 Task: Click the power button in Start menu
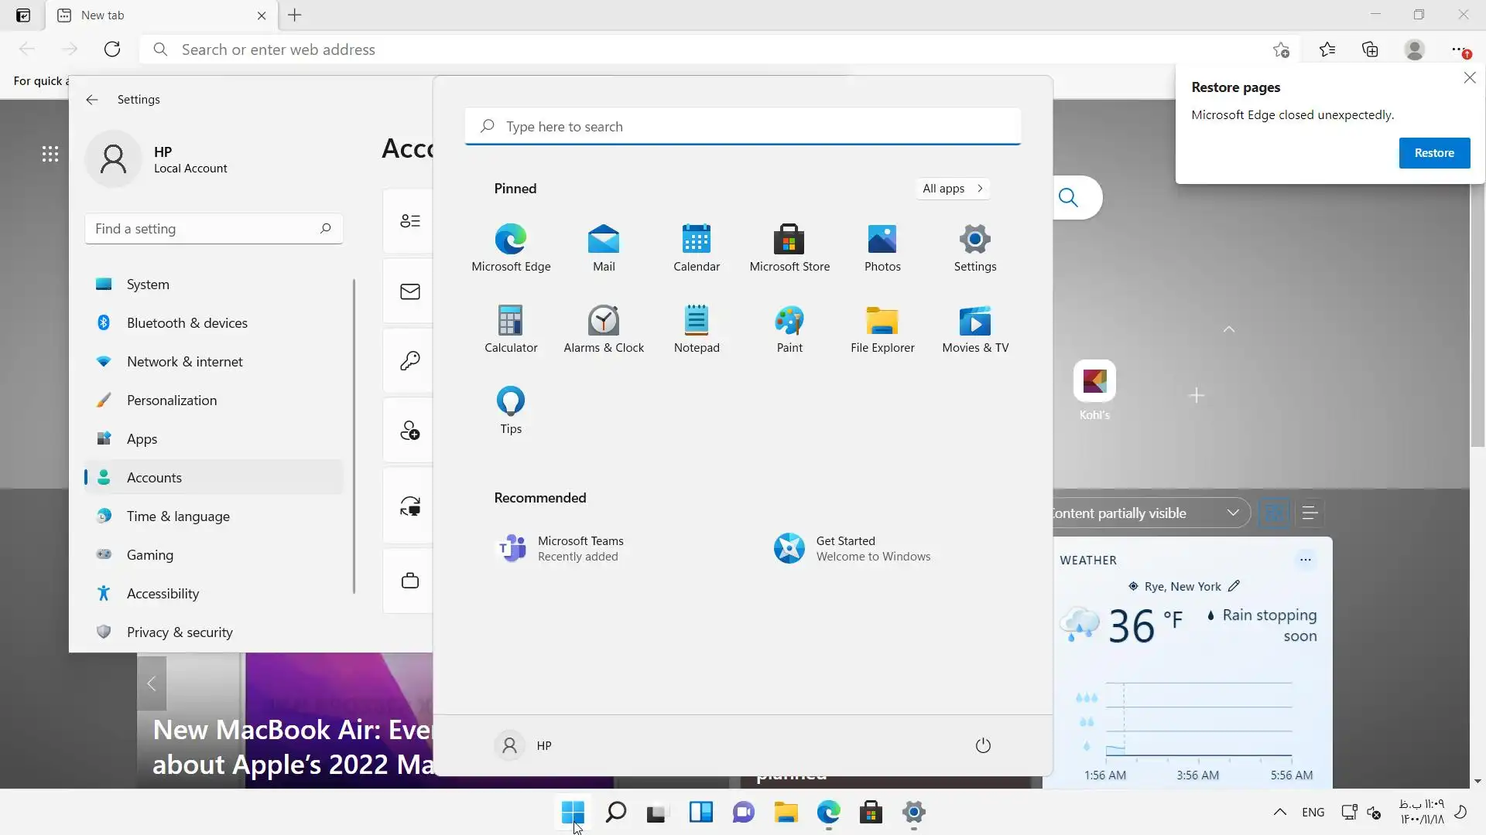[x=983, y=745]
